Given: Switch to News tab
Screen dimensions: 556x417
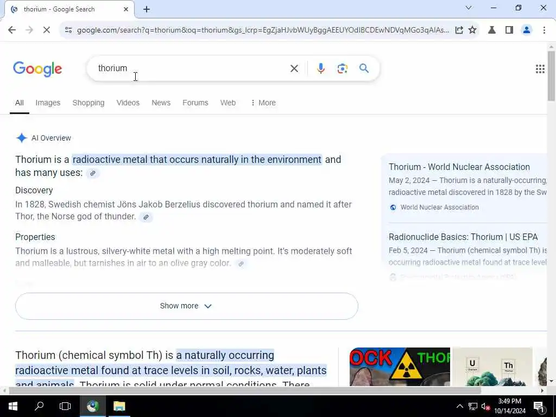Looking at the screenshot, I should click(x=161, y=103).
